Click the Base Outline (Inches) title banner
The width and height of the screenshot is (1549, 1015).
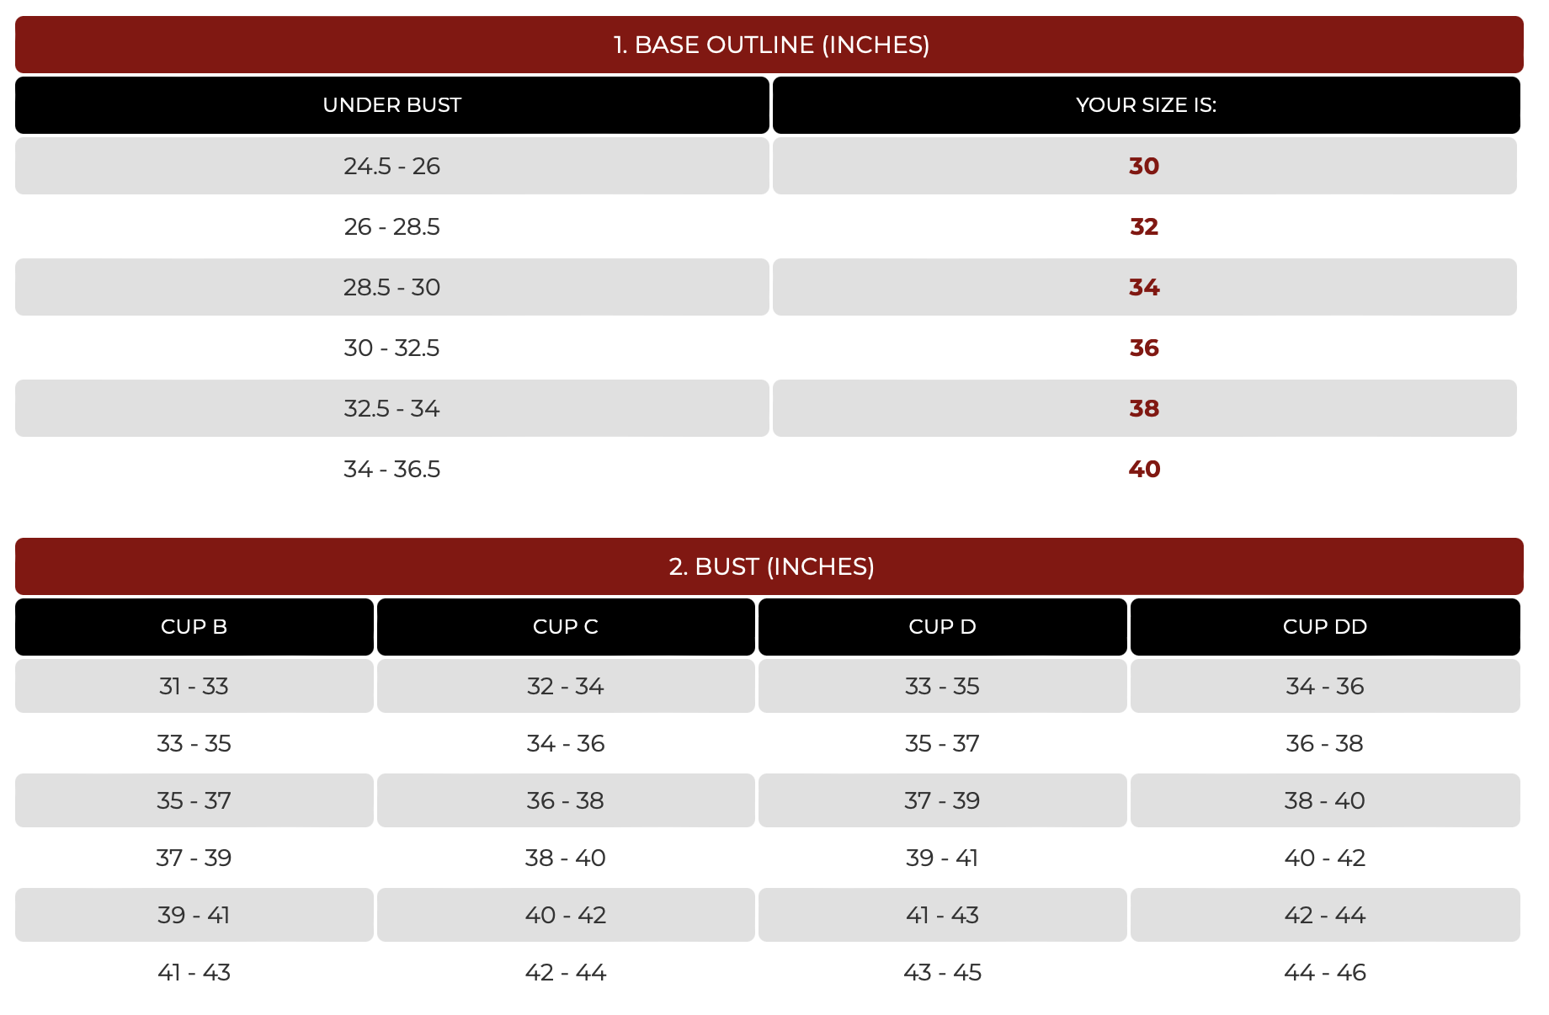point(769,45)
